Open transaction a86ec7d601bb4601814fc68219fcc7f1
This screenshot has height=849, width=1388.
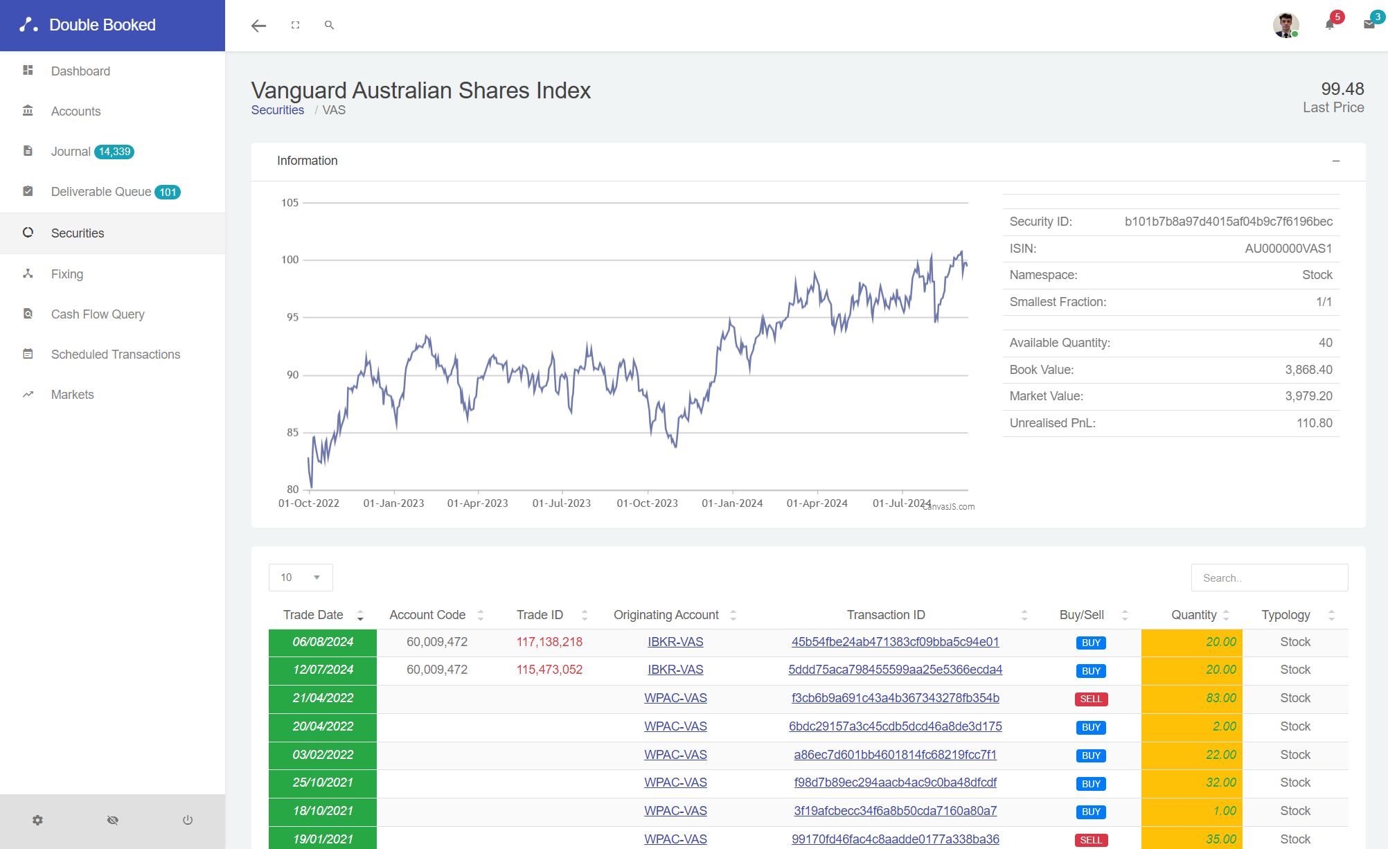pos(895,755)
